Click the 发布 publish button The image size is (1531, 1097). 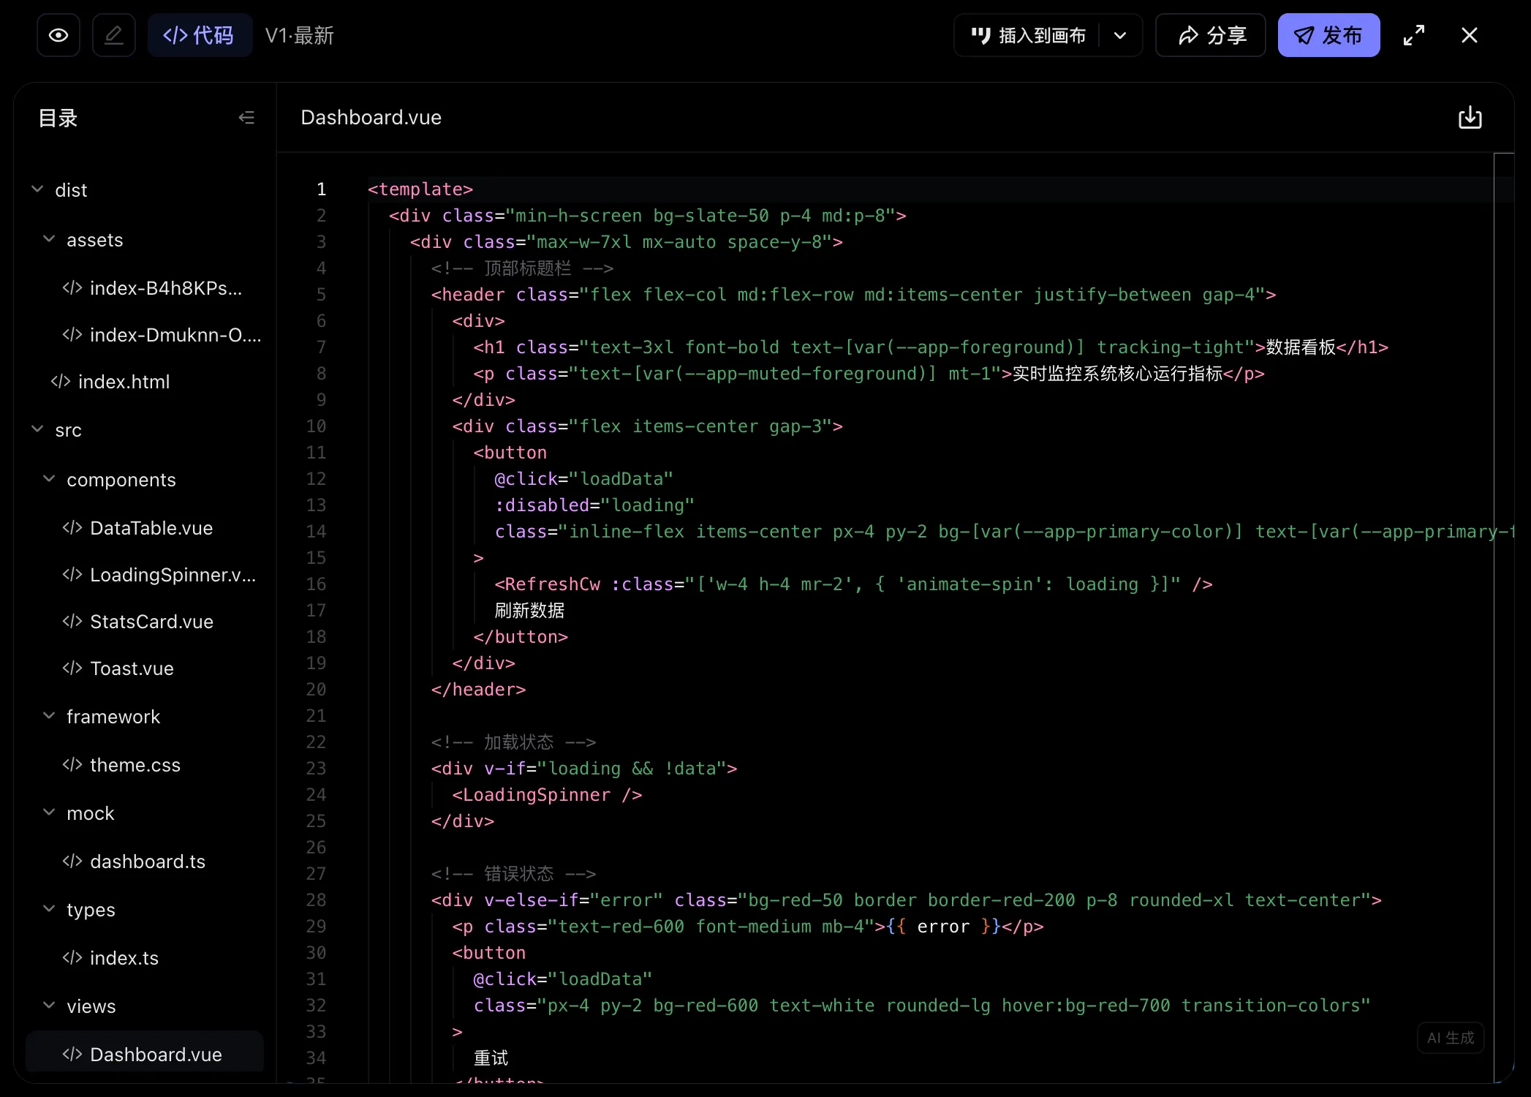1328,35
